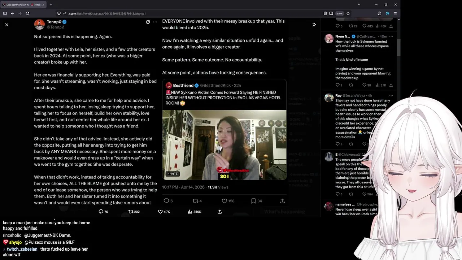Like the post with 158 likes
The height and width of the screenshot is (260, 462).
224,201
